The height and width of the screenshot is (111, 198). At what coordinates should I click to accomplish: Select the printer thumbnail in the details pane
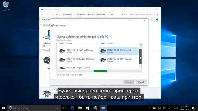[47, 93]
